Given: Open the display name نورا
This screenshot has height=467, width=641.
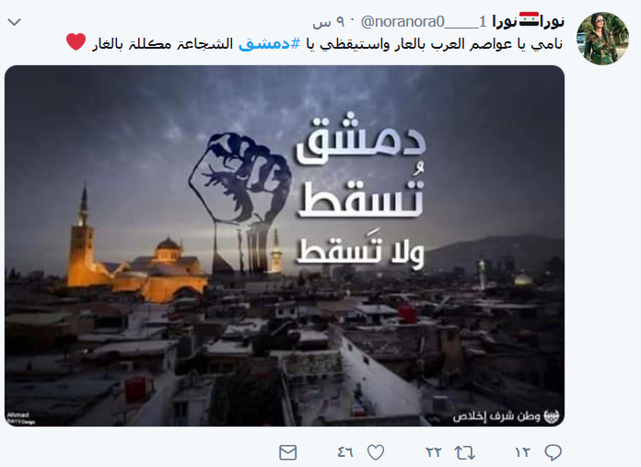Looking at the screenshot, I should (x=528, y=21).
